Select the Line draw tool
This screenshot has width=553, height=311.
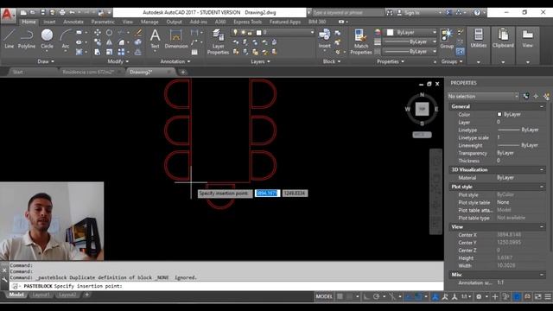click(x=10, y=39)
